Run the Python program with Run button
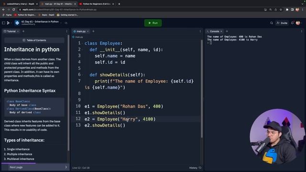This screenshot has height=172, width=306. click(153, 23)
